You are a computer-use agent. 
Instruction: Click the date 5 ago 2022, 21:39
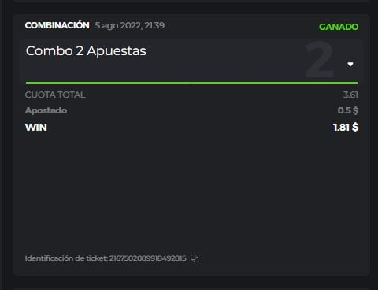click(130, 25)
